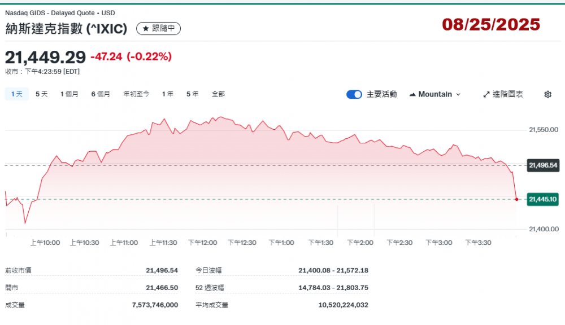Click the 跟隨中 following button
This screenshot has height=325, width=565.
click(159, 28)
